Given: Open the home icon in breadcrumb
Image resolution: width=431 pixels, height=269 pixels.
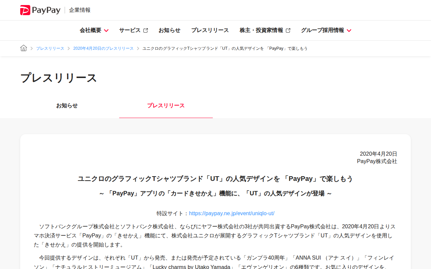Looking at the screenshot, I should coord(24,48).
